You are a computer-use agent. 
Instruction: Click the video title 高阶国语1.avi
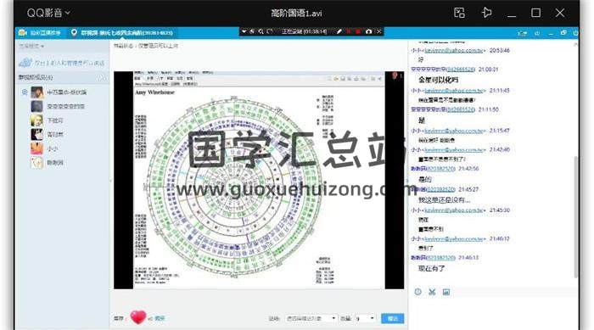(296, 14)
